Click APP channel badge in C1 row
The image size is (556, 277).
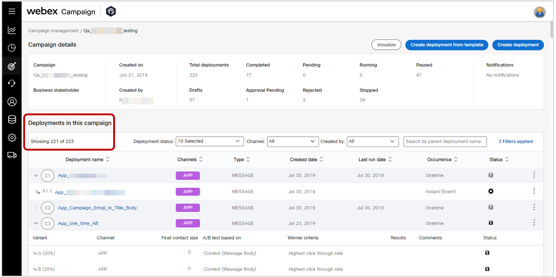pos(188,176)
